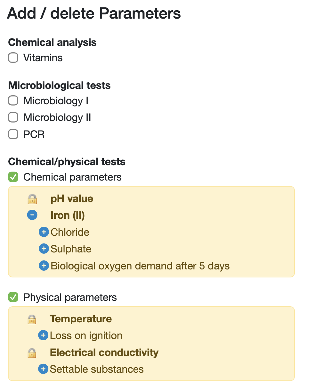
Task: Click the lock icon beside Electrical conductivity
Action: (x=32, y=353)
